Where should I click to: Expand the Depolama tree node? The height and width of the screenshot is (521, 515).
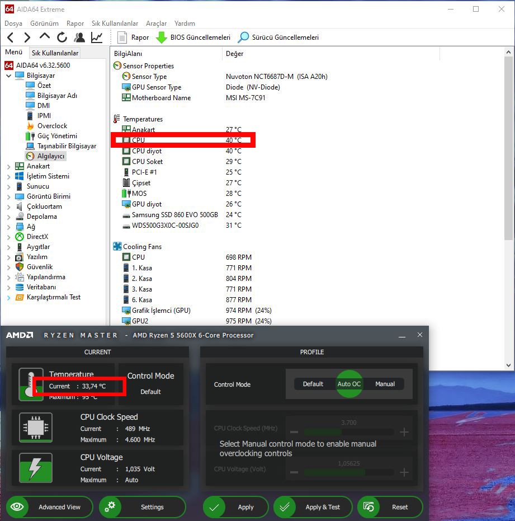pyautogui.click(x=8, y=217)
